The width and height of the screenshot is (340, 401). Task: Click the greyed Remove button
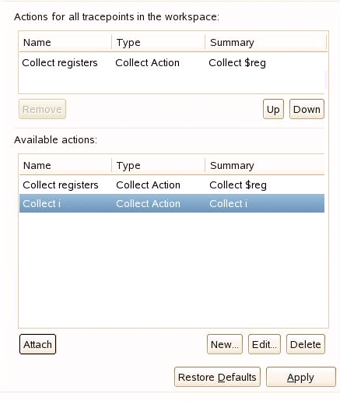pyautogui.click(x=42, y=109)
